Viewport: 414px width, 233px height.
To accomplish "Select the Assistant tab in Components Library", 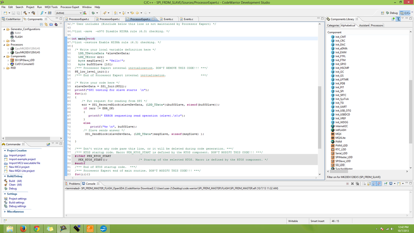I will (364, 25).
